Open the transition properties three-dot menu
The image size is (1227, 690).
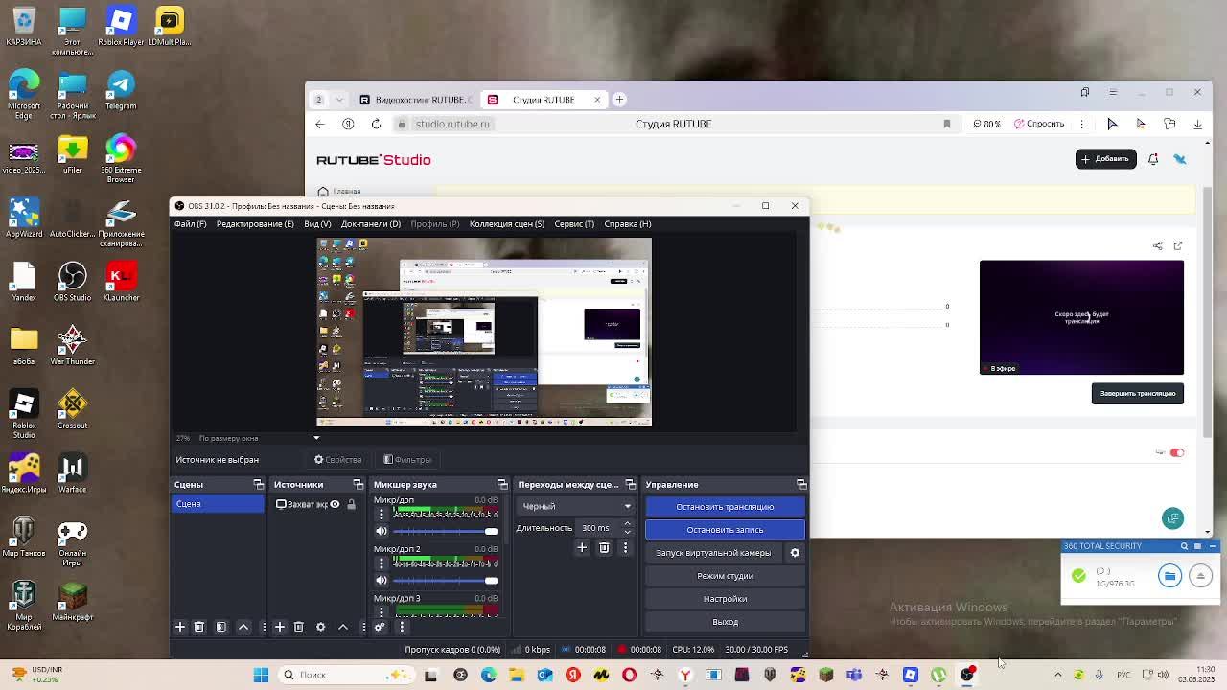click(625, 547)
